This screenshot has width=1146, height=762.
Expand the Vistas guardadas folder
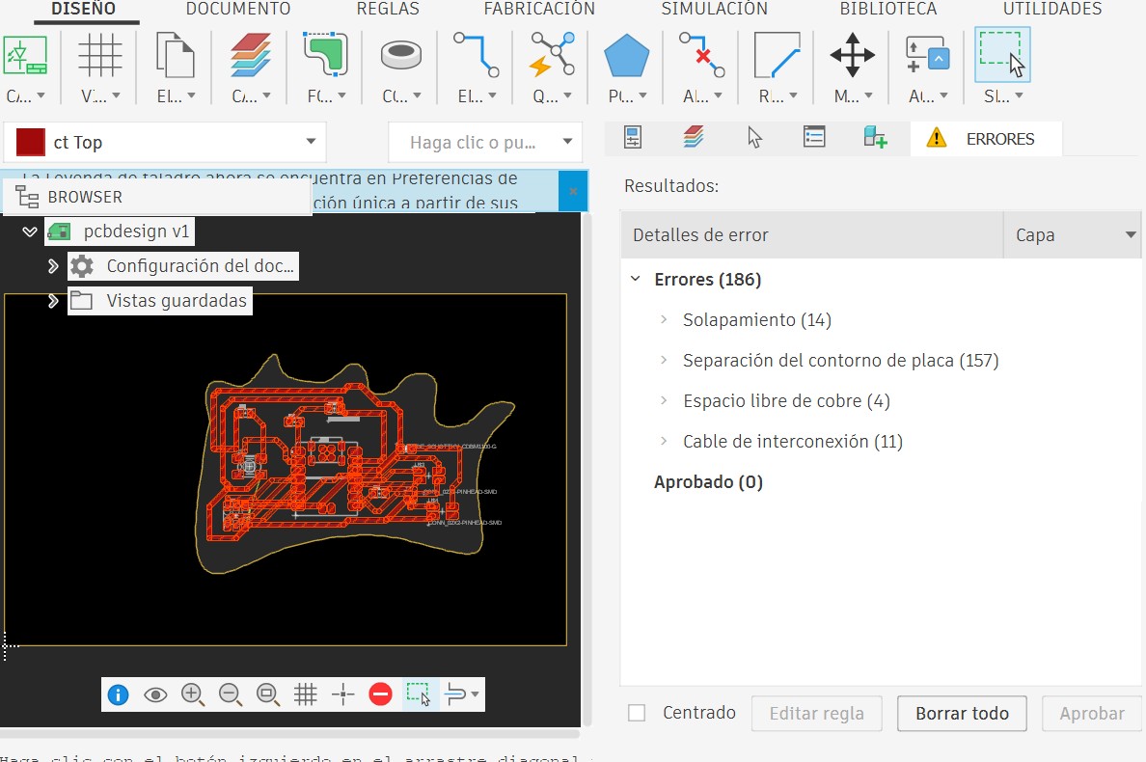tap(53, 300)
